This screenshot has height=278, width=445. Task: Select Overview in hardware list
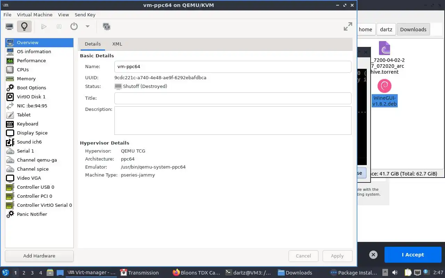[39, 42]
